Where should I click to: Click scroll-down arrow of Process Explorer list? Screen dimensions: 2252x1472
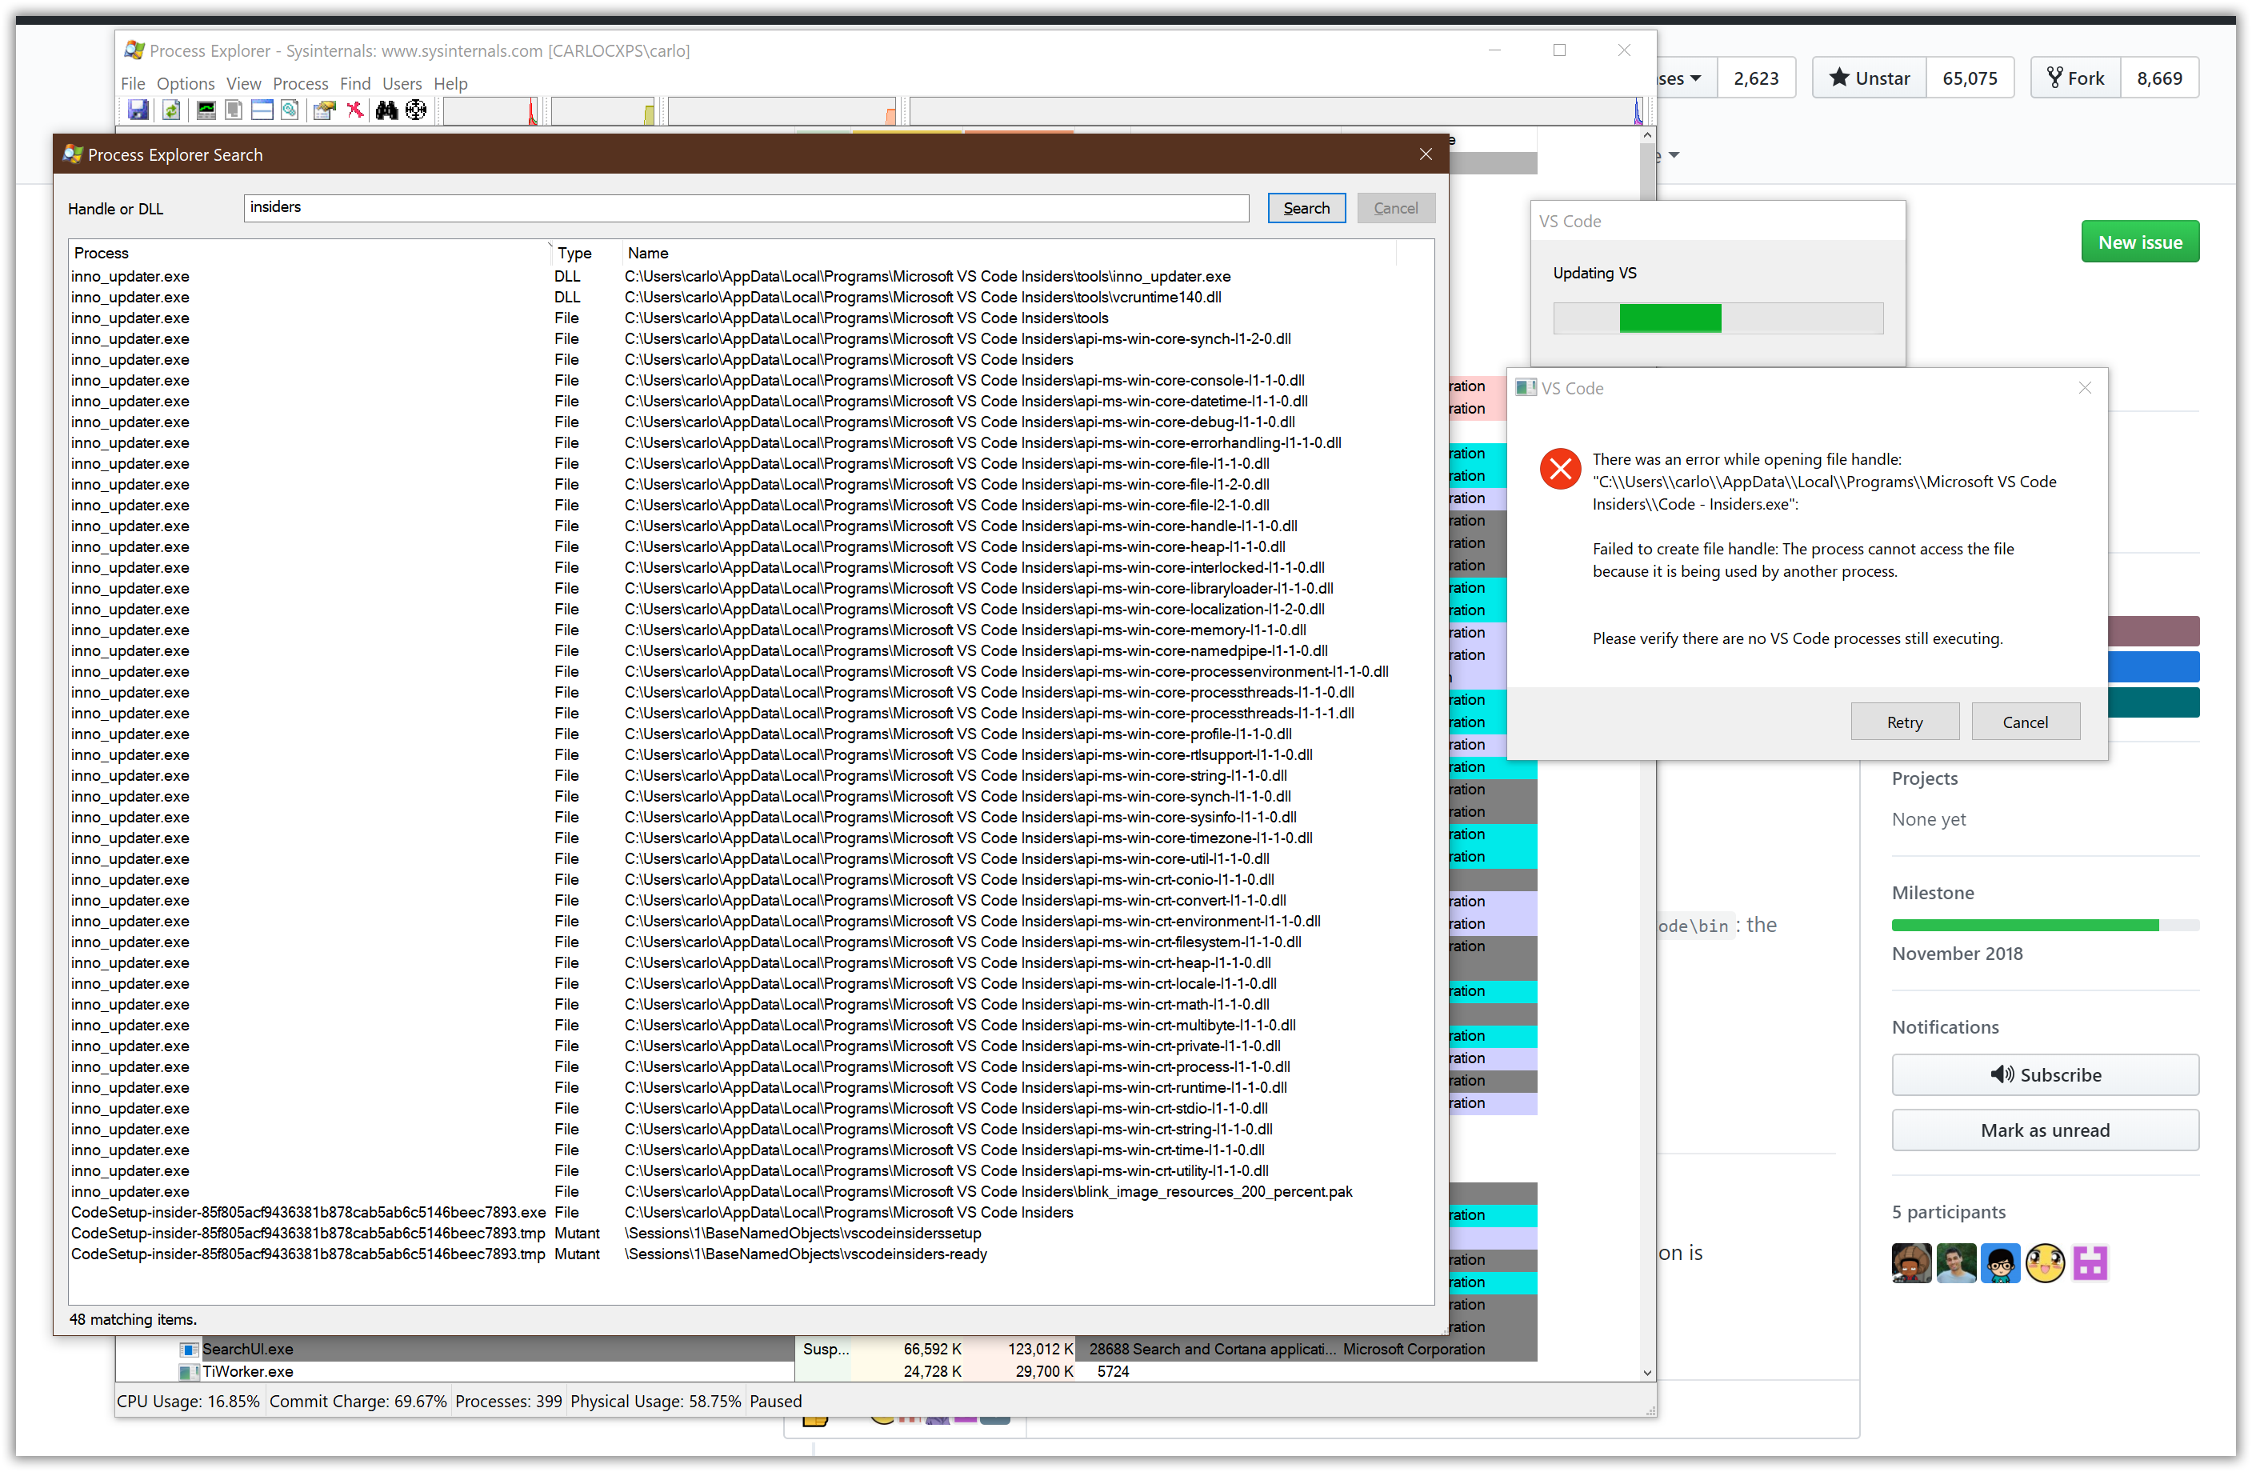(x=1647, y=1373)
